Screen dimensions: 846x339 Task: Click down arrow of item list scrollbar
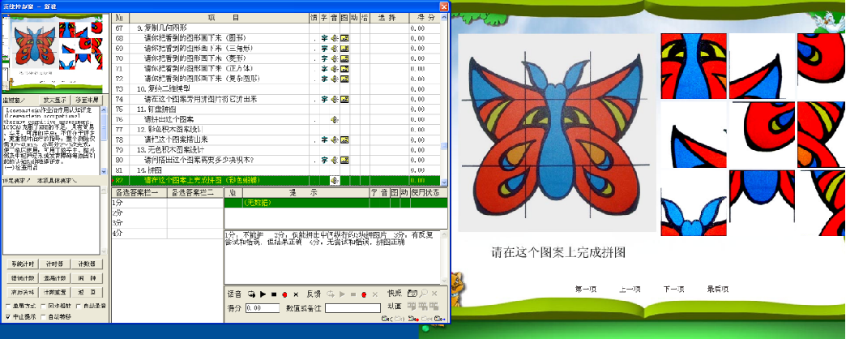click(x=445, y=182)
